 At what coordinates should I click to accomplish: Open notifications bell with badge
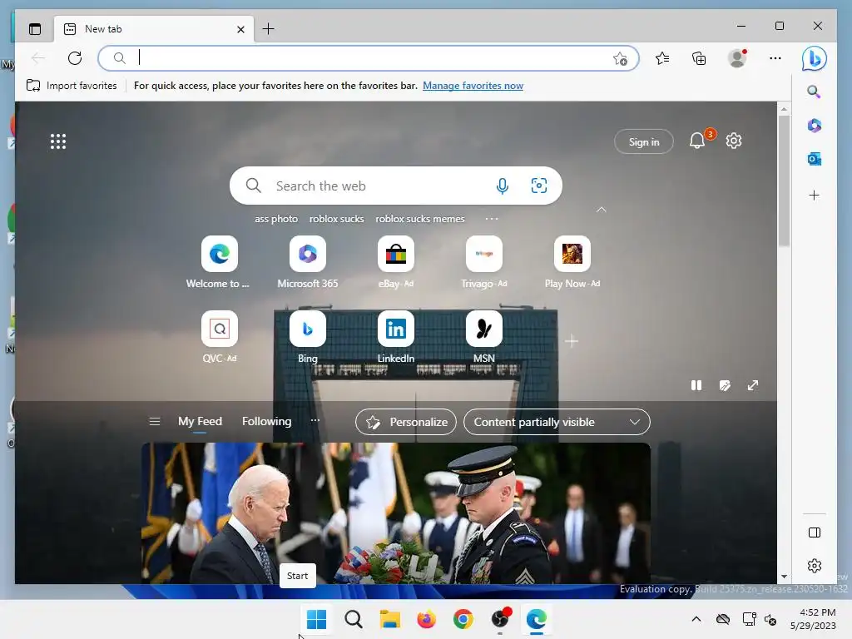[697, 141]
